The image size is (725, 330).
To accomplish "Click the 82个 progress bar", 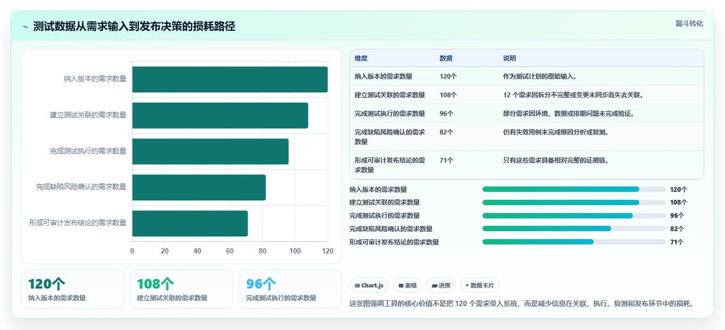I will 574,229.
